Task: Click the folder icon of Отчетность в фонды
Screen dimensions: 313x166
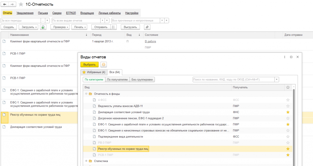Action: [90, 94]
